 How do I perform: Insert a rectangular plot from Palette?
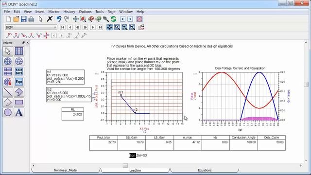coord(19,51)
